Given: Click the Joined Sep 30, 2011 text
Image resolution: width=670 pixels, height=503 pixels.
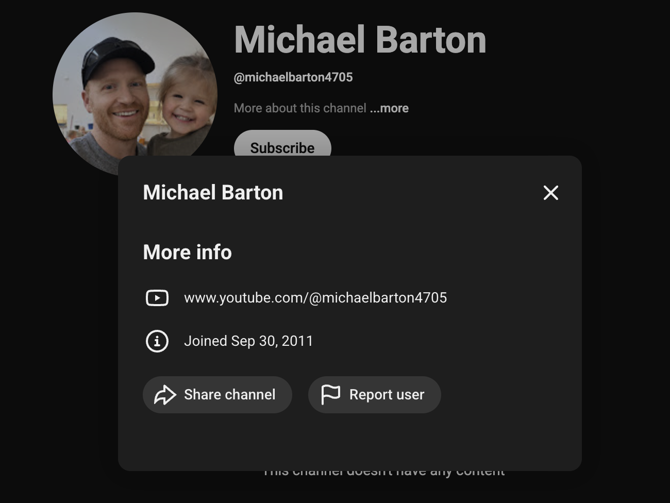Looking at the screenshot, I should 248,341.
